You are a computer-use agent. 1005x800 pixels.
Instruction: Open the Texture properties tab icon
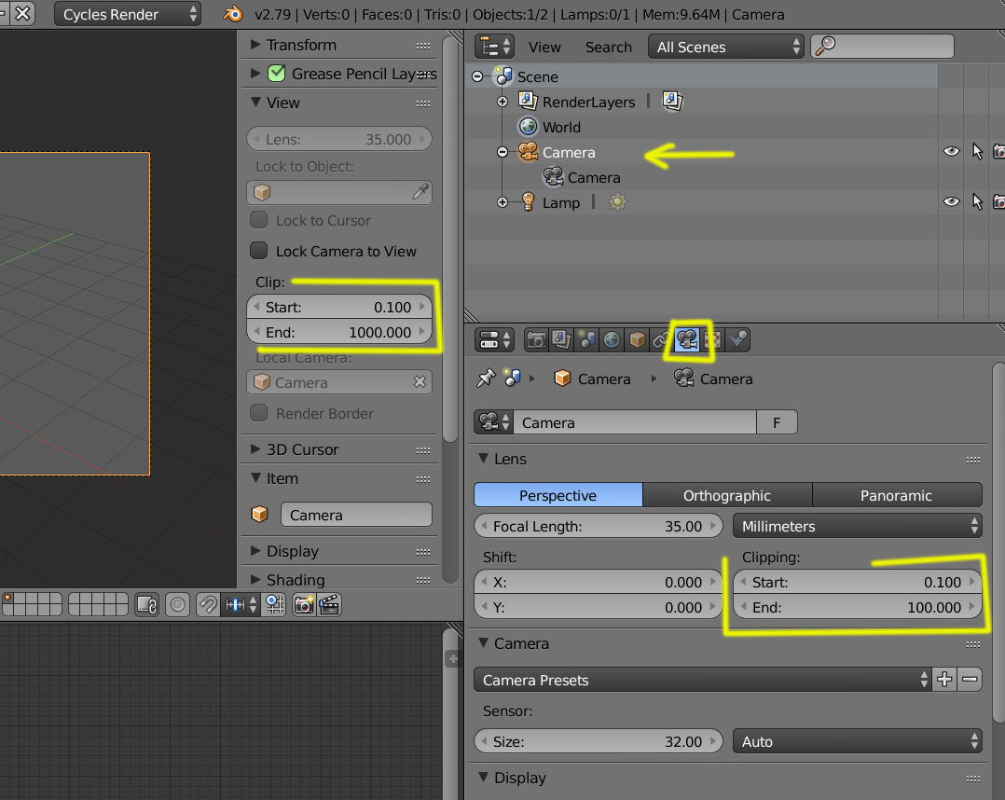pos(712,339)
